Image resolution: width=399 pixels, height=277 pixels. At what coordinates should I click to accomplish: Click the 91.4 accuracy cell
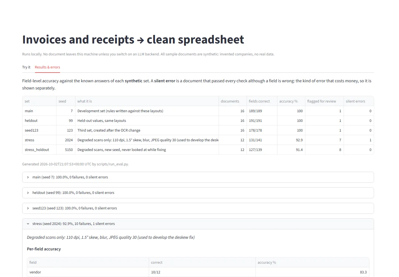291,150
